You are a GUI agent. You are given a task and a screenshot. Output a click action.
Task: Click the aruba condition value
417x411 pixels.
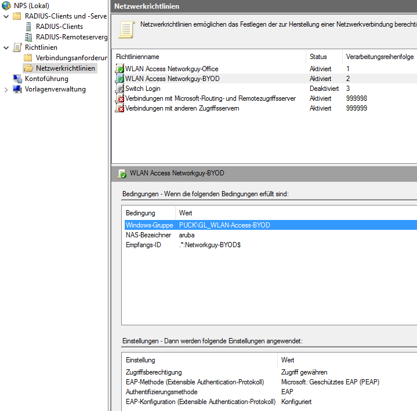tap(187, 235)
